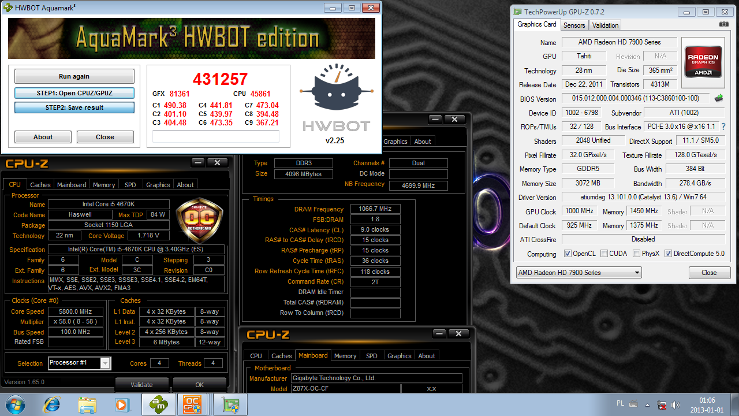Switch to the Validation tab in GPU-Z
This screenshot has height=416, width=739.
605,25
